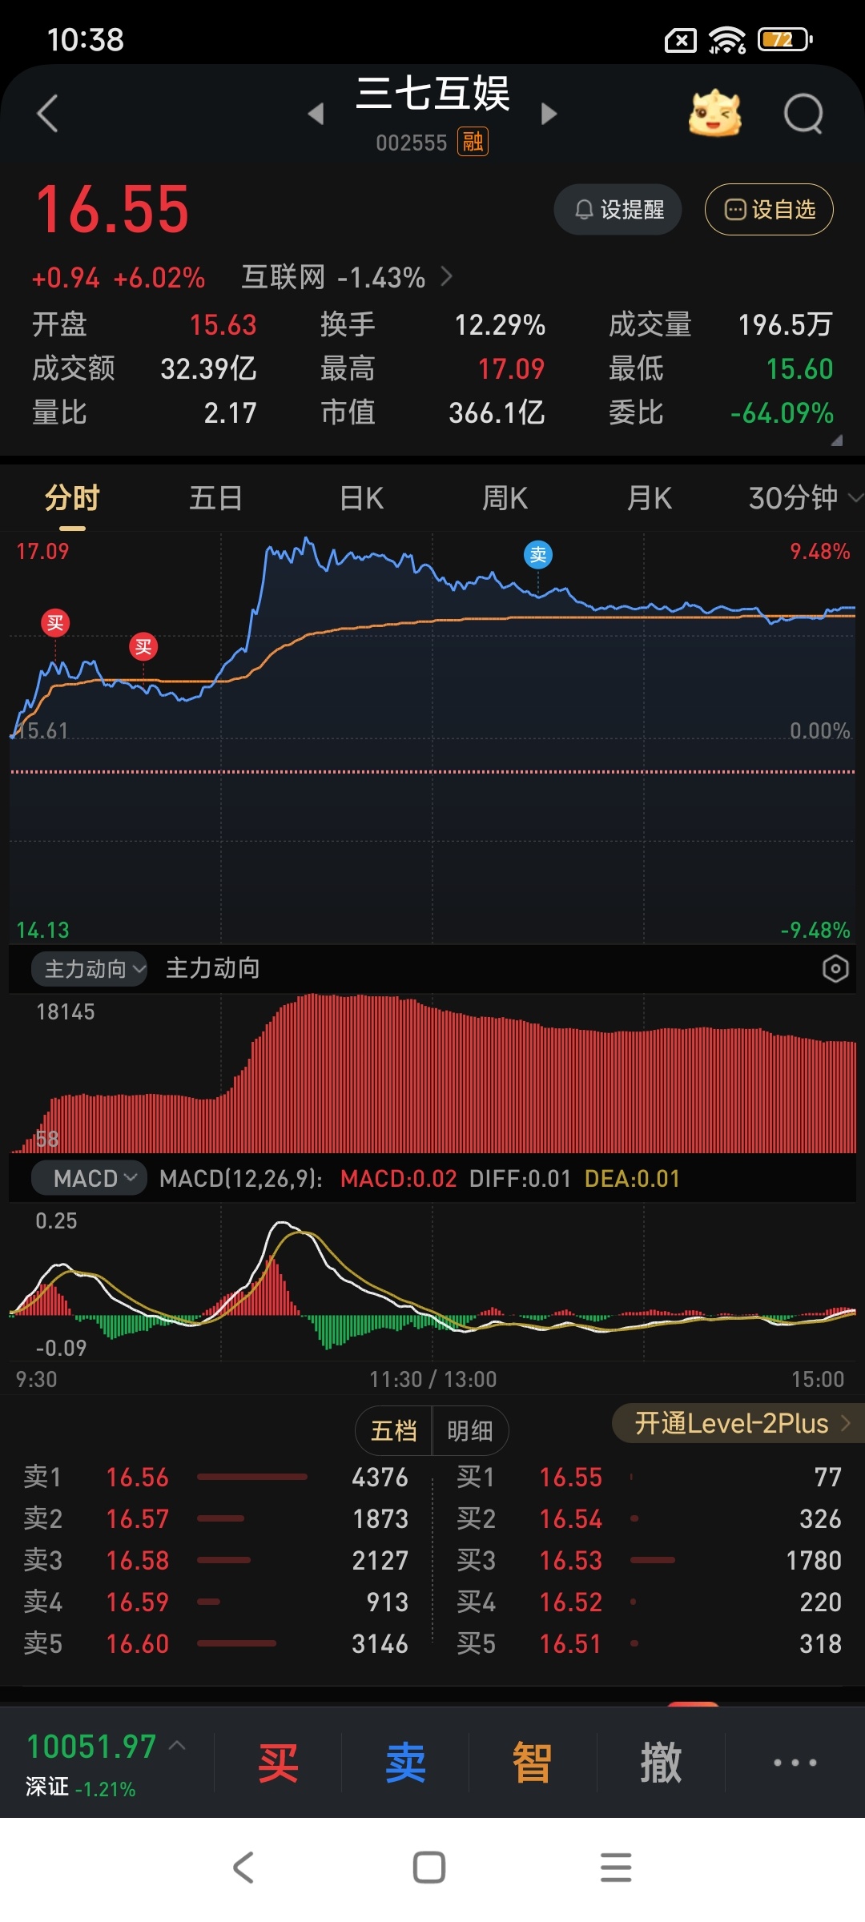Tap 委比 value -64.09%
Image resolution: width=865 pixels, height=1922 pixels.
[782, 413]
